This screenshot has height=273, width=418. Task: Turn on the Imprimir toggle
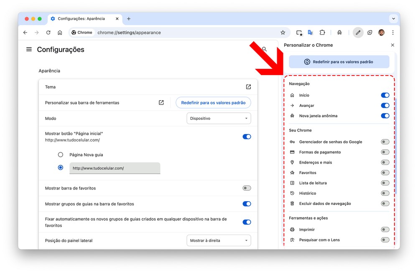tap(385, 230)
